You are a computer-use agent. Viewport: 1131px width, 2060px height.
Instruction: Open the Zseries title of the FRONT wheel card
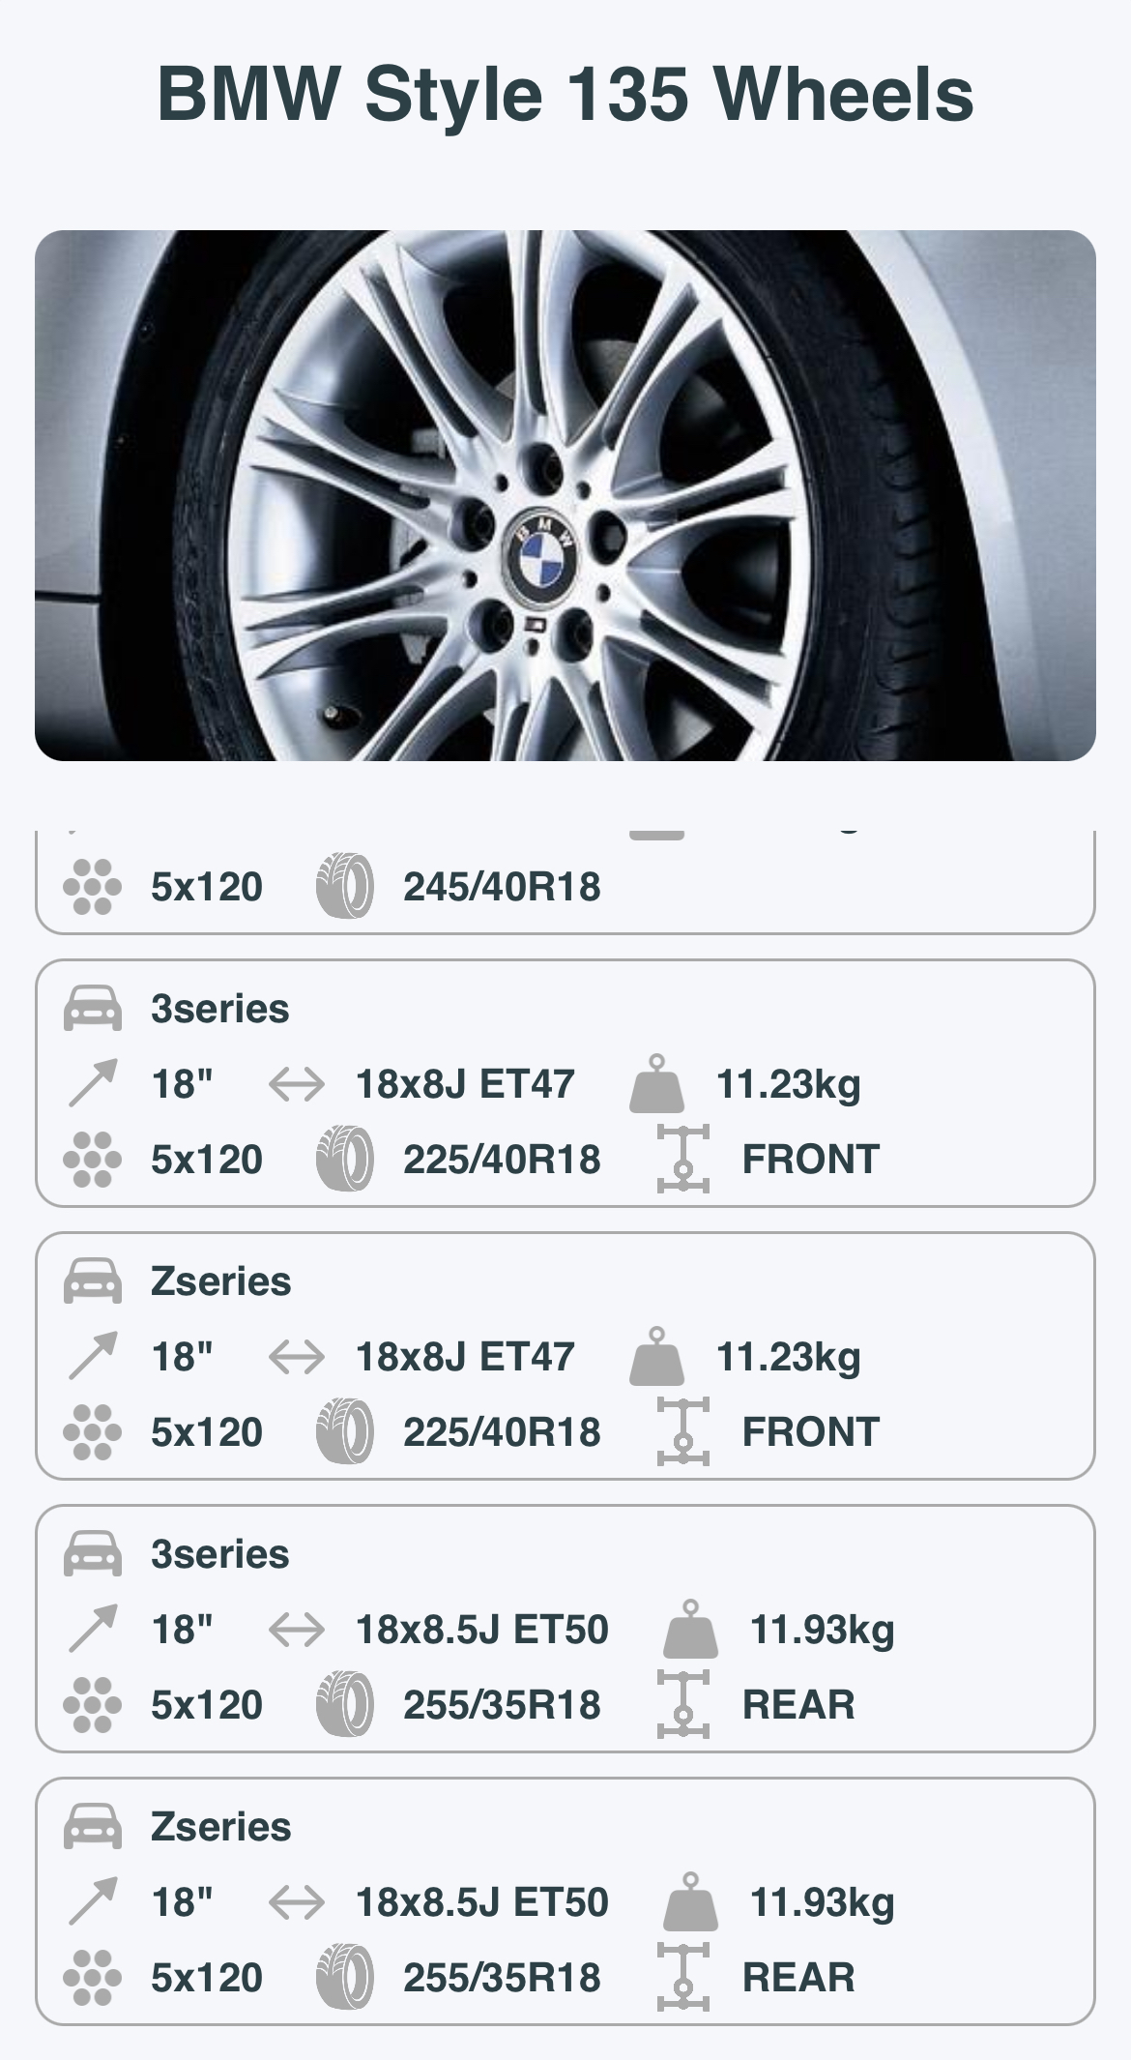[x=220, y=1281]
